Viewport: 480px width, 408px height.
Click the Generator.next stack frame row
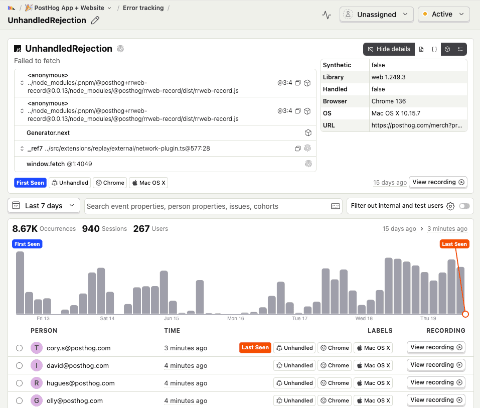pyautogui.click(x=166, y=133)
